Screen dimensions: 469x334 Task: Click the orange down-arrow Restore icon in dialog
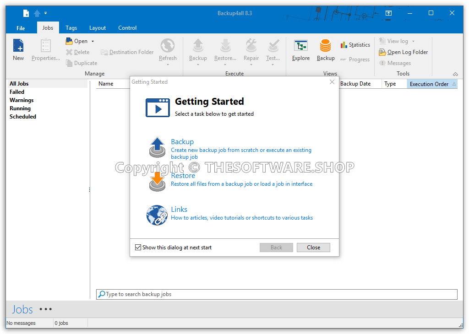158,182
